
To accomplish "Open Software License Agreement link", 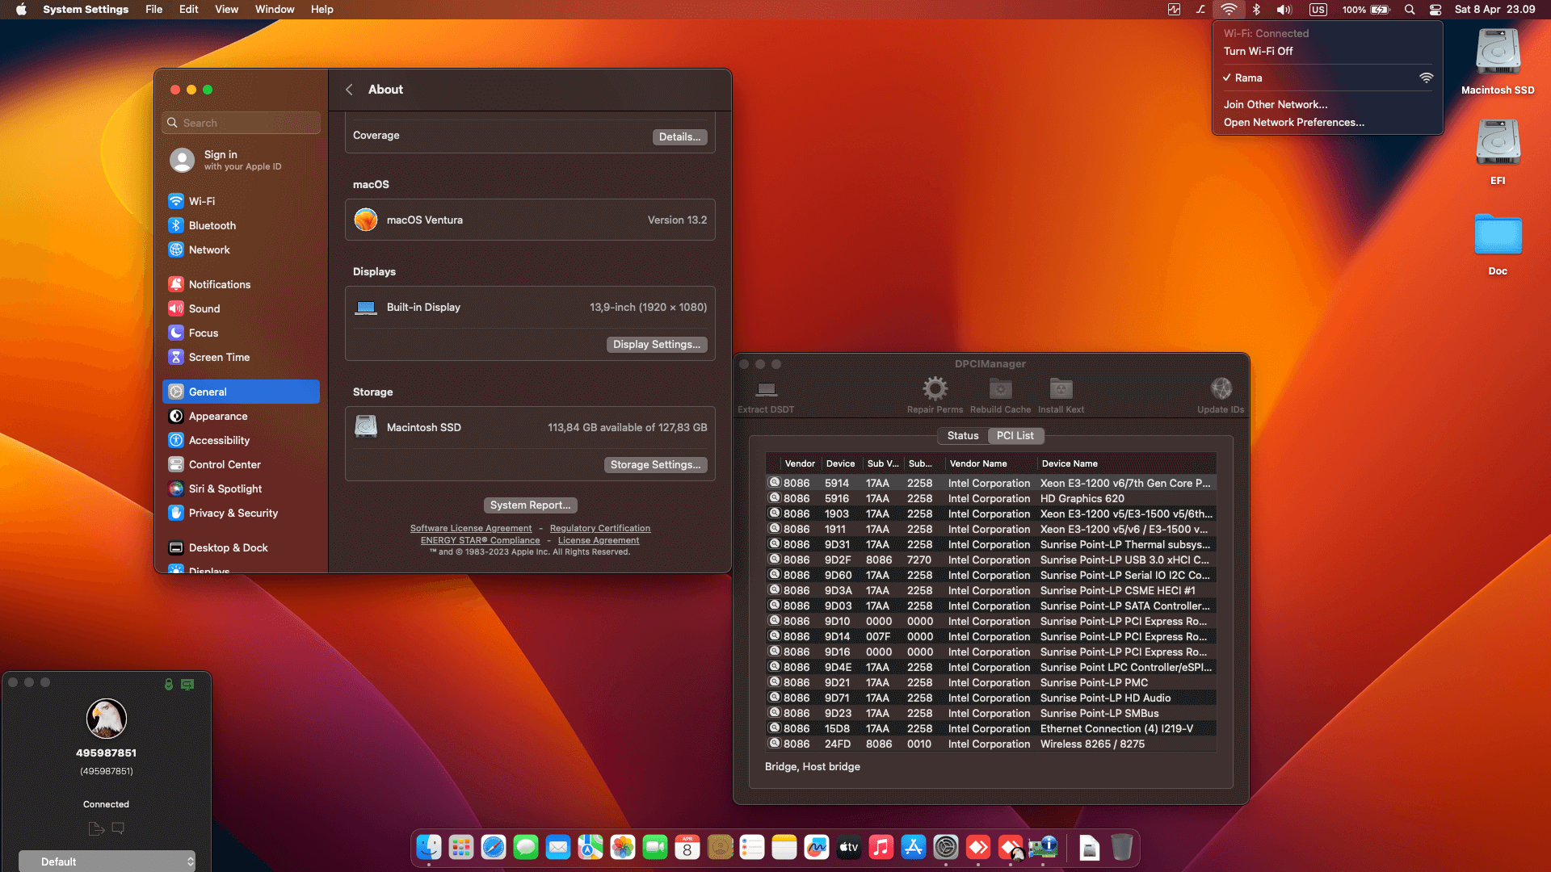I will [471, 528].
